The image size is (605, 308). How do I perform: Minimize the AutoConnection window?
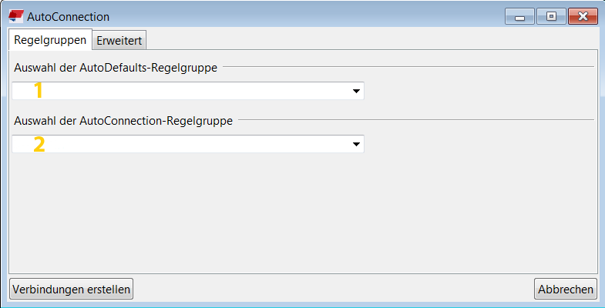coord(519,16)
